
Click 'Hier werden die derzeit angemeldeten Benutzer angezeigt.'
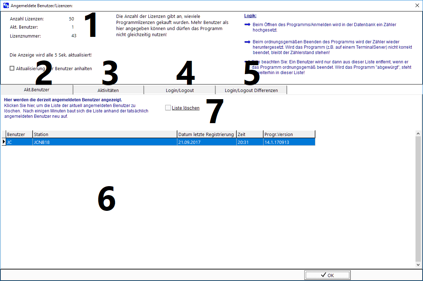[x=63, y=100]
